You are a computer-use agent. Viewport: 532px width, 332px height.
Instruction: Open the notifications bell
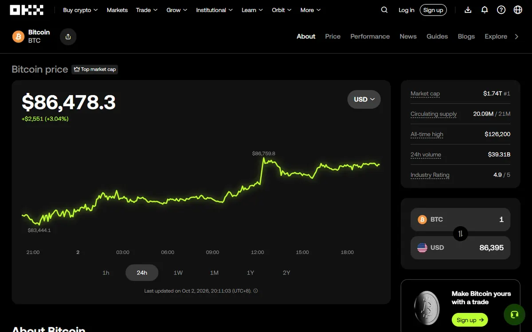[485, 10]
